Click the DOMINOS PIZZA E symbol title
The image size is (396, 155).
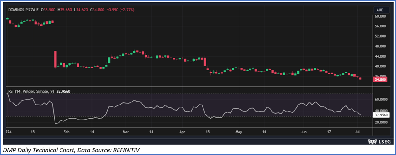[23, 10]
